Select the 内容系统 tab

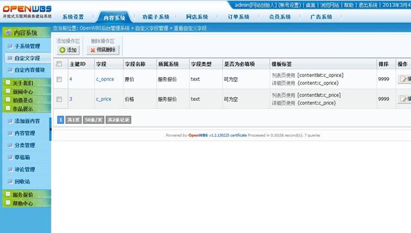coord(114,17)
